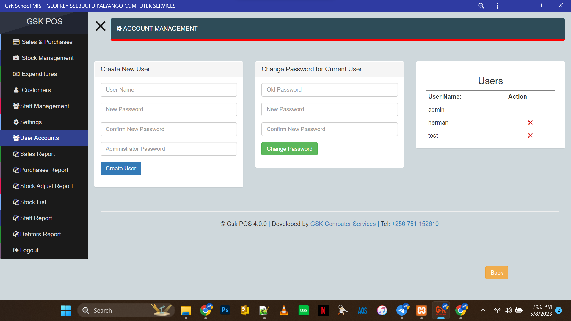Open Staff Management sidebar item

point(44,106)
